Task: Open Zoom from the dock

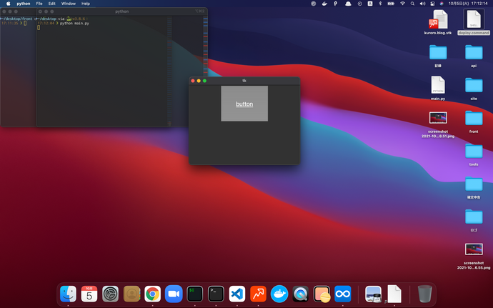Action: coord(174,294)
